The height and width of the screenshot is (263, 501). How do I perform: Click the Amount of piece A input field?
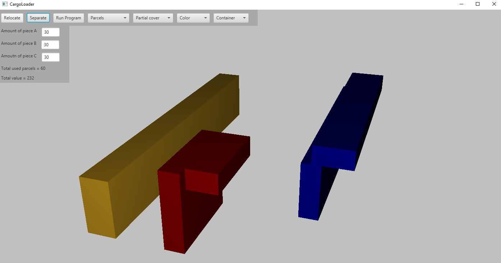(50, 32)
